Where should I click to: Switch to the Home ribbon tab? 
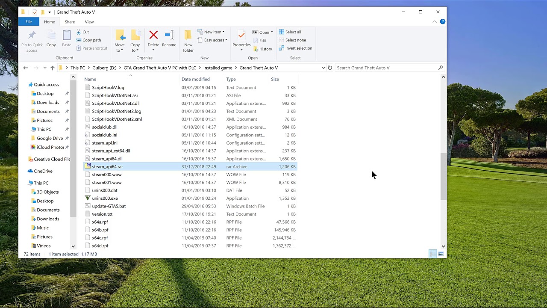click(50, 22)
